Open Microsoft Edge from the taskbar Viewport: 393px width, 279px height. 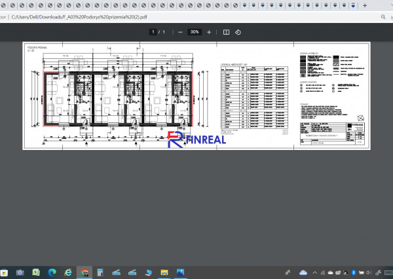coord(52,272)
